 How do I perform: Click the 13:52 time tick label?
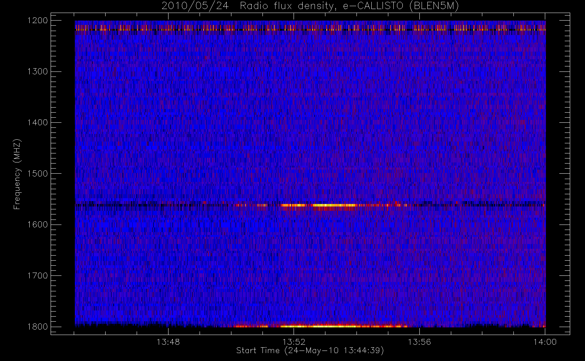[x=294, y=342]
